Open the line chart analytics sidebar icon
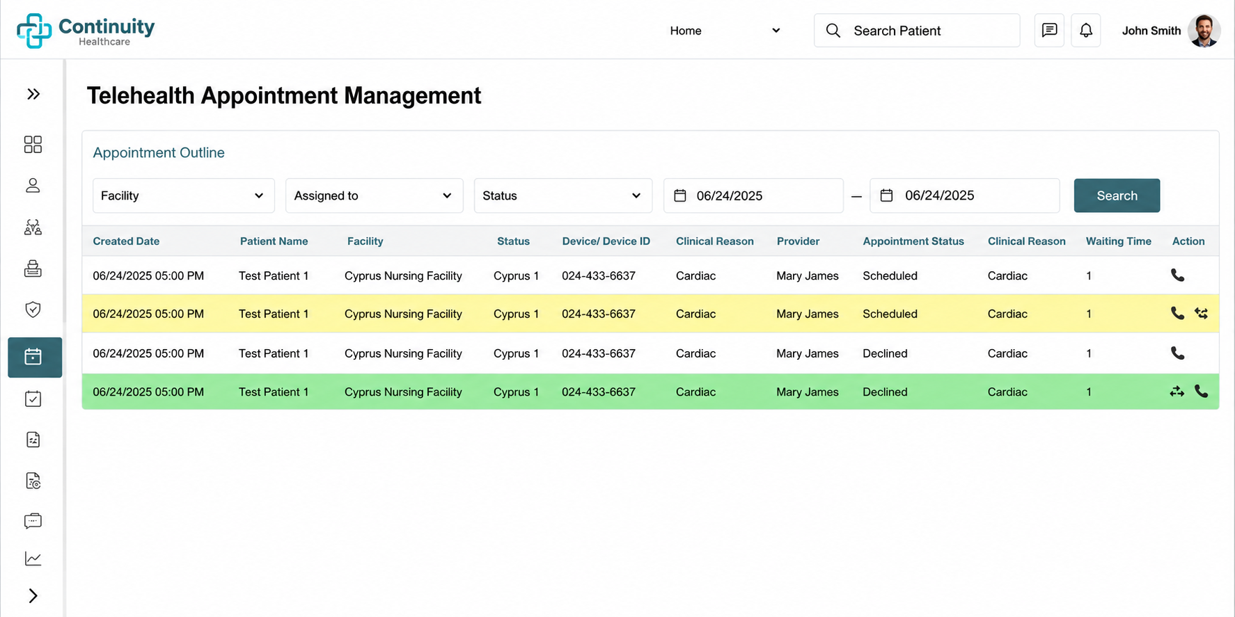Viewport: 1235px width, 617px height. click(x=33, y=559)
